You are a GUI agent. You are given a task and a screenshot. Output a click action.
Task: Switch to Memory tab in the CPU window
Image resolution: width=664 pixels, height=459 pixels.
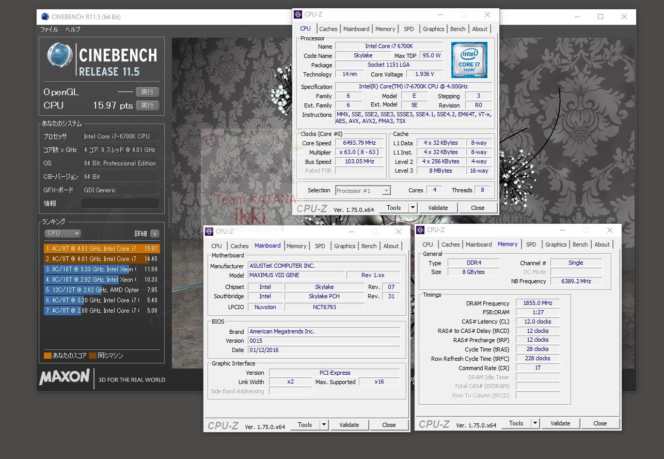(385, 29)
